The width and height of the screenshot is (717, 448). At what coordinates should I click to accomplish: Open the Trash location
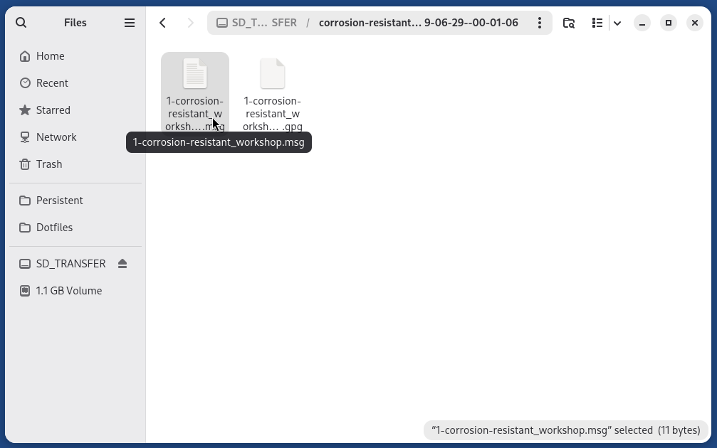[48, 164]
